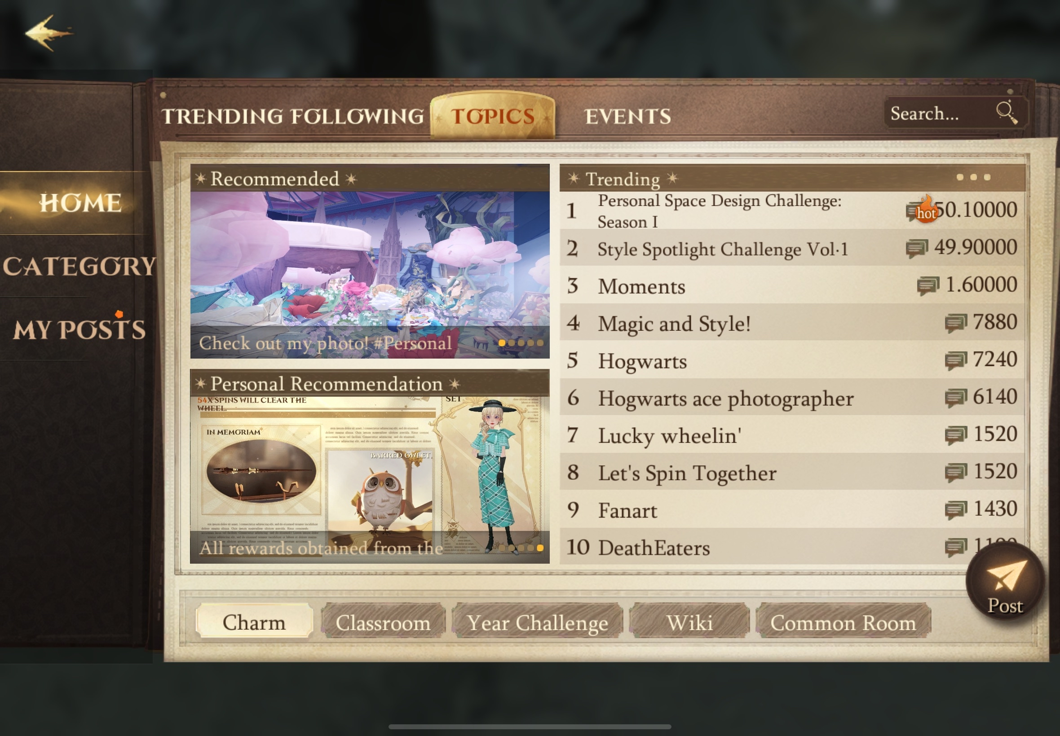Select the Classroom category filter
1060x736 pixels.
[383, 622]
